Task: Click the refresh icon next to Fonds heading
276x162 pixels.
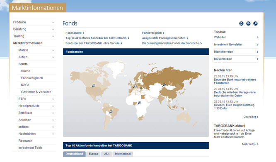Action: pyautogui.click(x=241, y=23)
